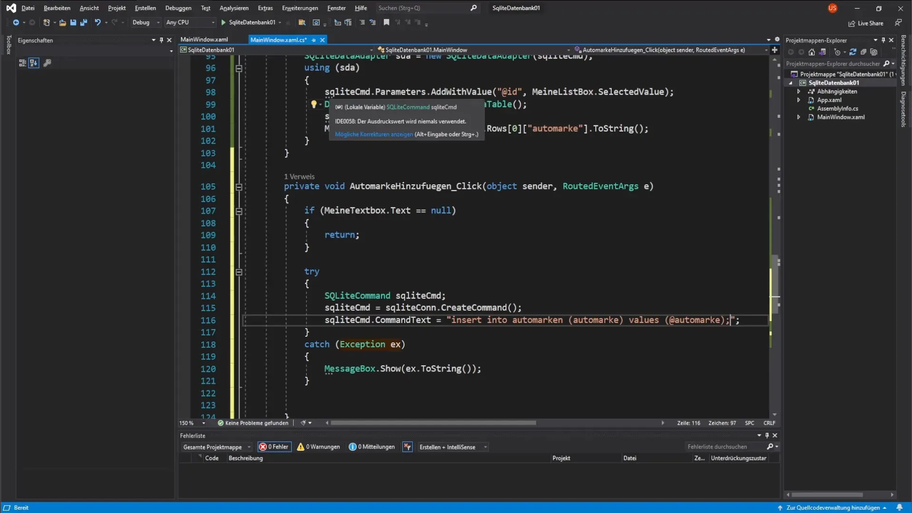
Task: Toggle the 0 Mitteilungen filter
Action: coord(372,447)
